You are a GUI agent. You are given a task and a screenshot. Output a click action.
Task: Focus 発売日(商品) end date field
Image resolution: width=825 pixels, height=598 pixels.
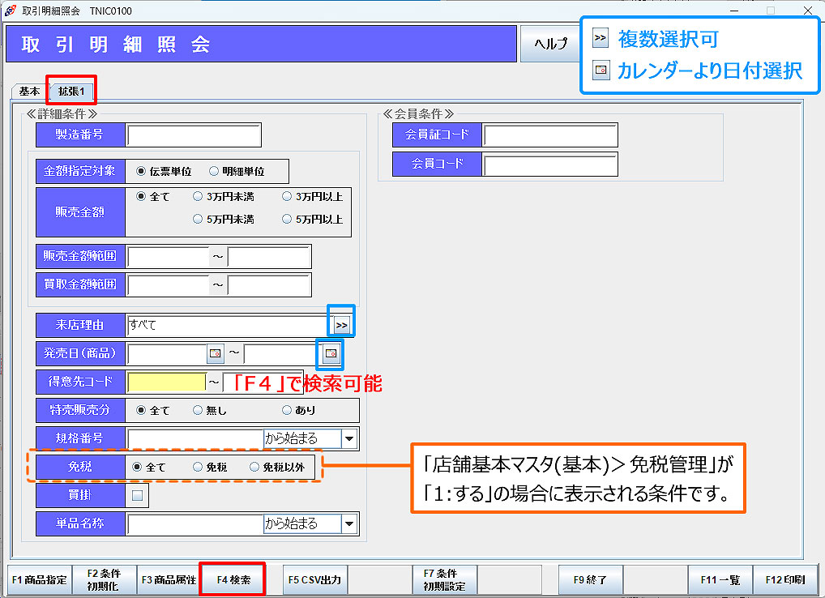tap(283, 353)
